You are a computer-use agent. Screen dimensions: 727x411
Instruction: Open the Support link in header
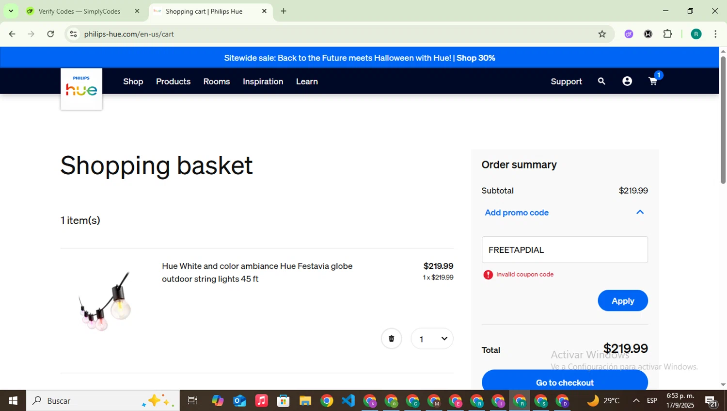click(x=566, y=82)
